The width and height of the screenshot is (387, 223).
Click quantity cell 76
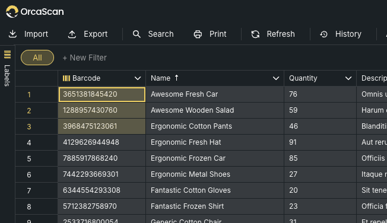click(x=320, y=94)
